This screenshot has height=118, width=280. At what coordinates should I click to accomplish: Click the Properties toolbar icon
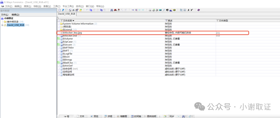77,10
